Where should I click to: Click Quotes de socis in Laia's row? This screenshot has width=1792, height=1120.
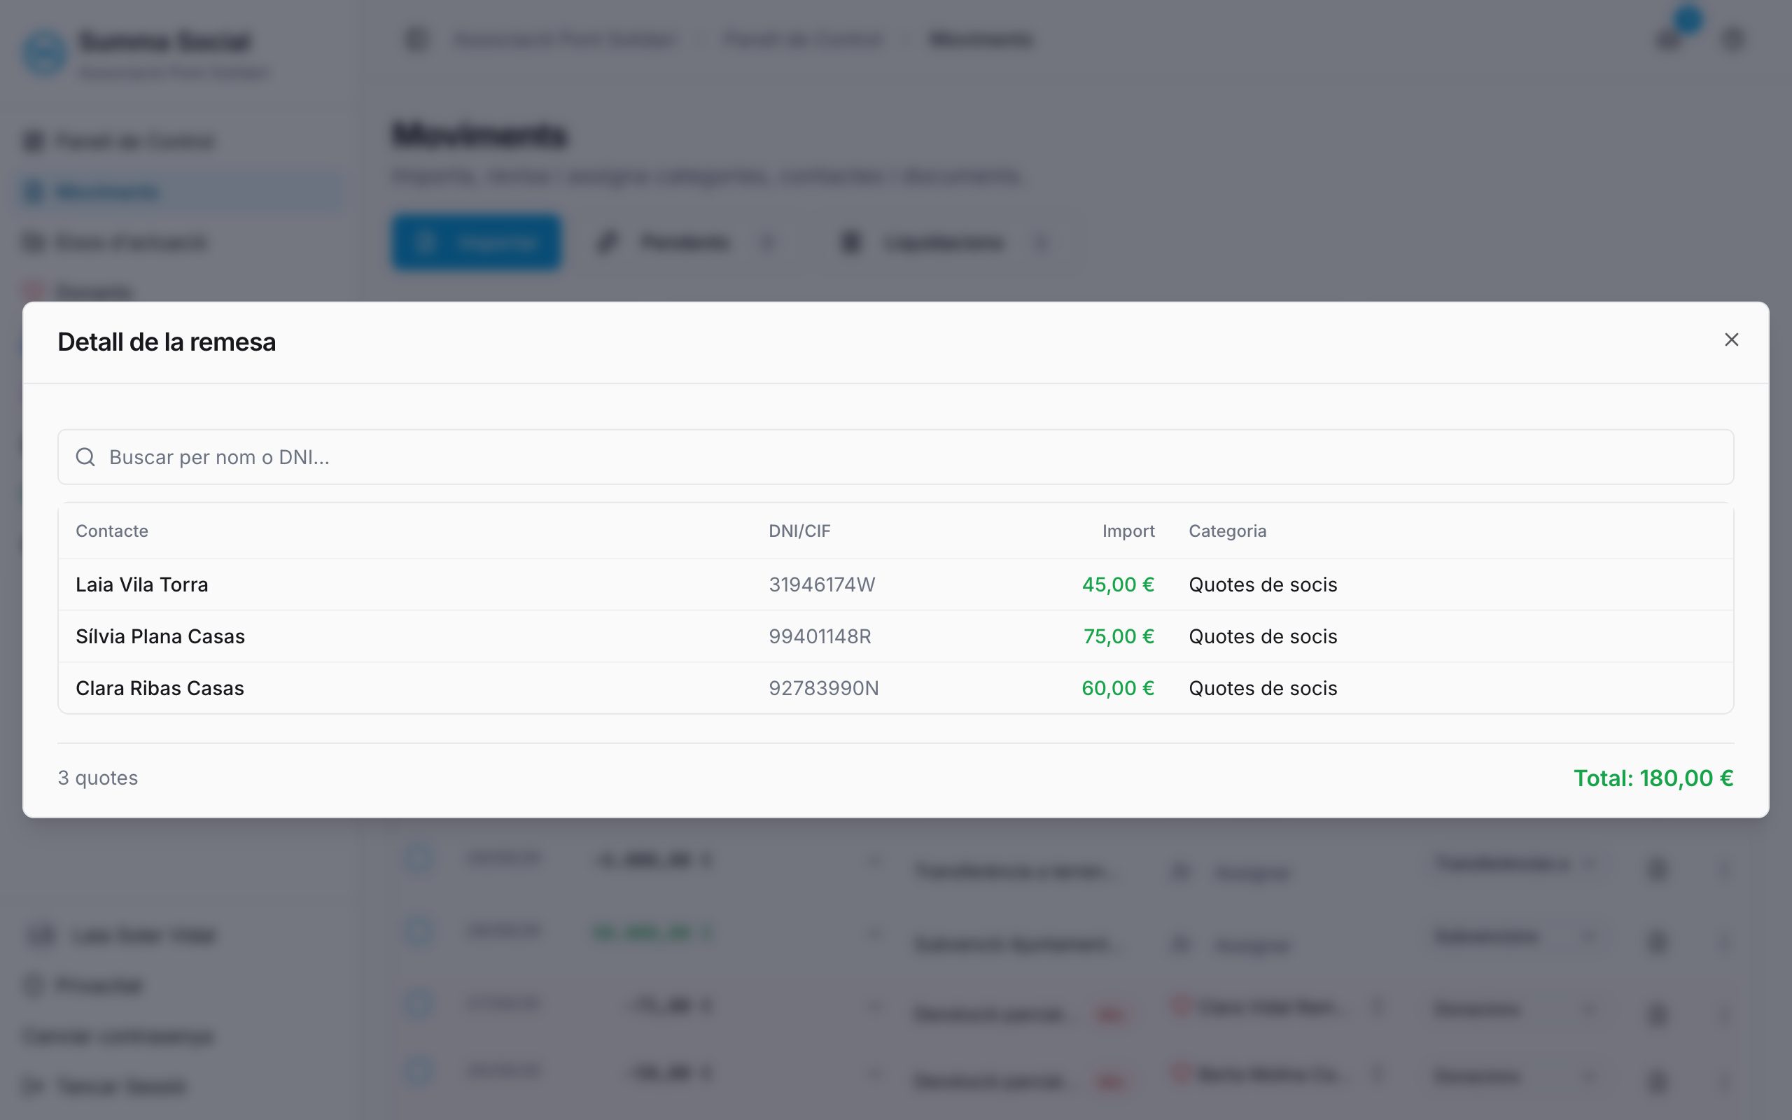1263,584
